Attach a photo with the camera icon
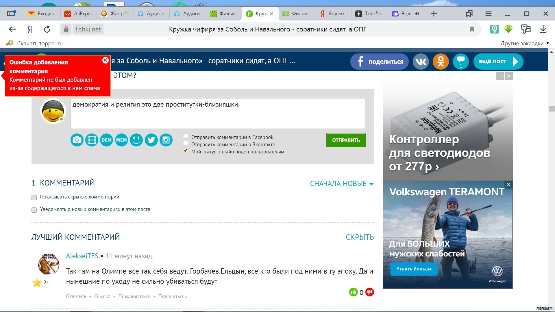The image size is (555, 312). coord(77,140)
